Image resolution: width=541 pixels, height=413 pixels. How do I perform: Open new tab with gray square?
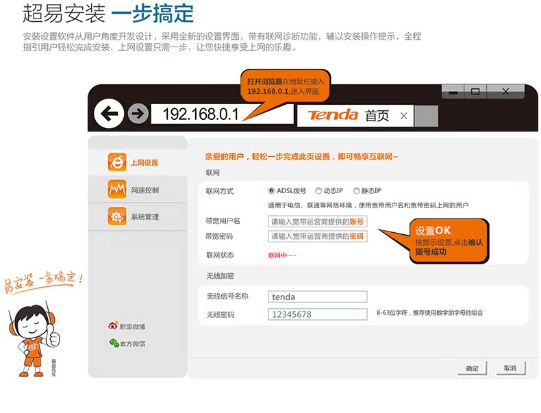426,116
